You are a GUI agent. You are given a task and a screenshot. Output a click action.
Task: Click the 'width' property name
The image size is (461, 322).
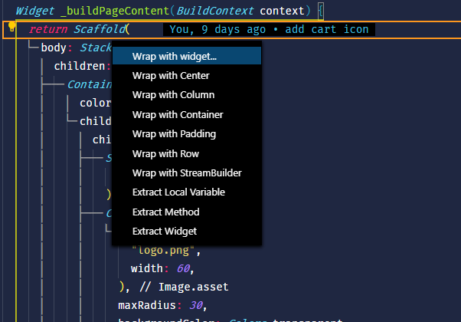pyautogui.click(x=147, y=268)
